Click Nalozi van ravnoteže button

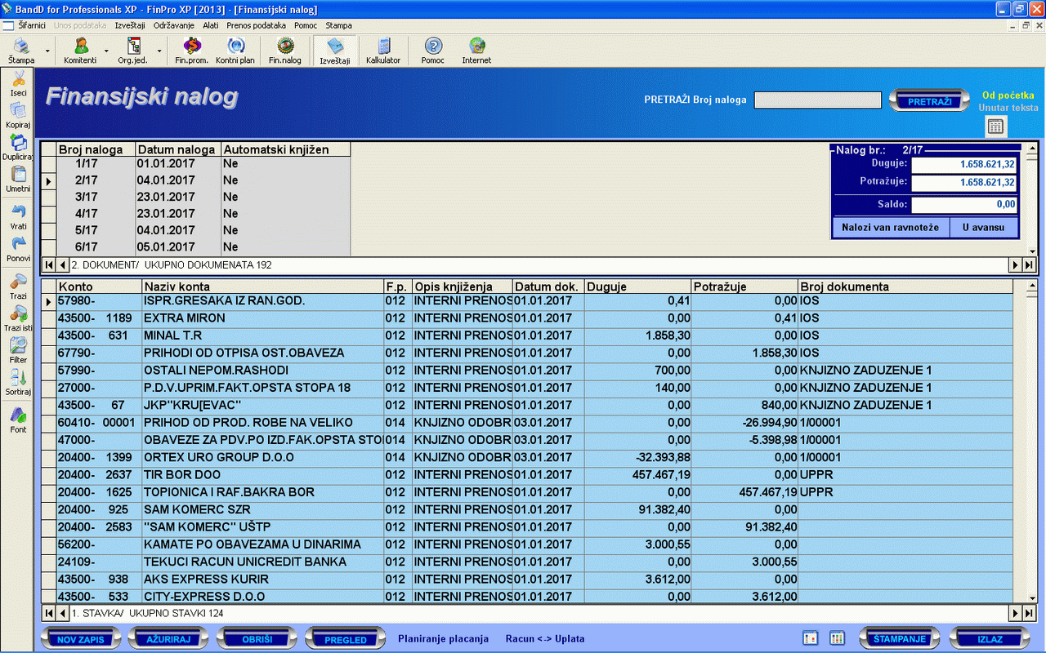892,227
